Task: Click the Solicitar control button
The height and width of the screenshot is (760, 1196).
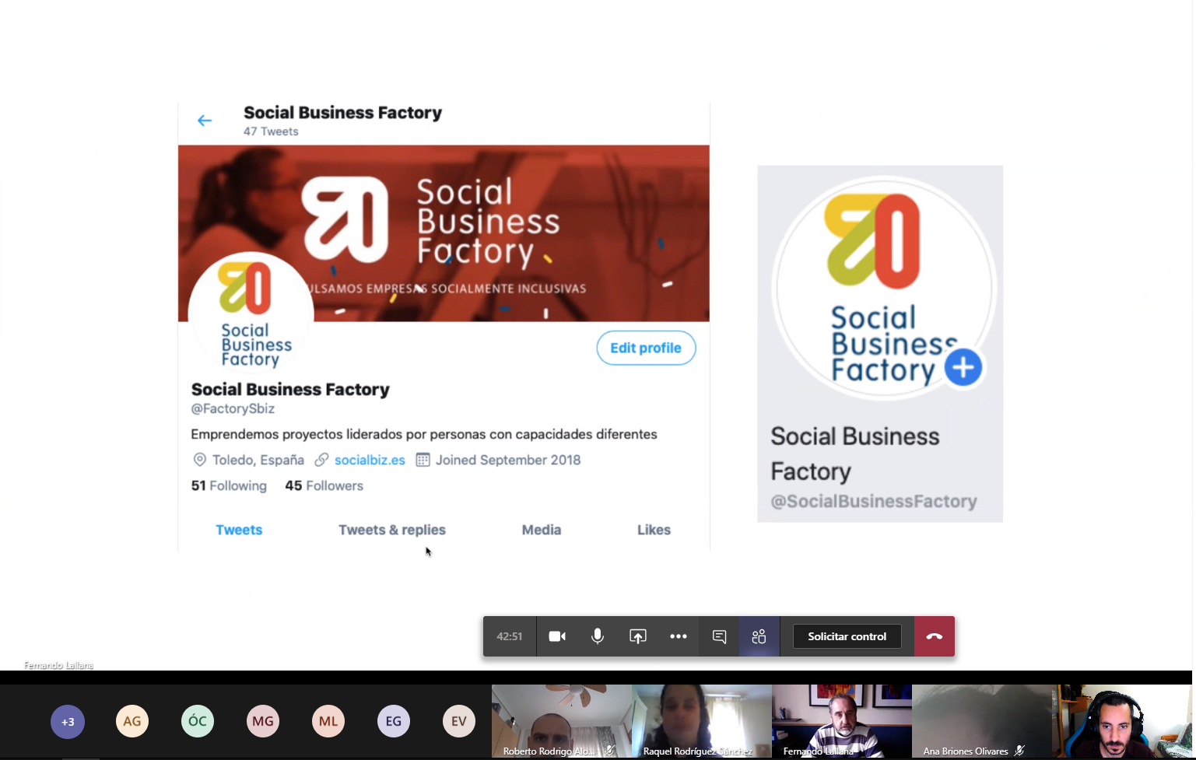Action: click(x=847, y=636)
